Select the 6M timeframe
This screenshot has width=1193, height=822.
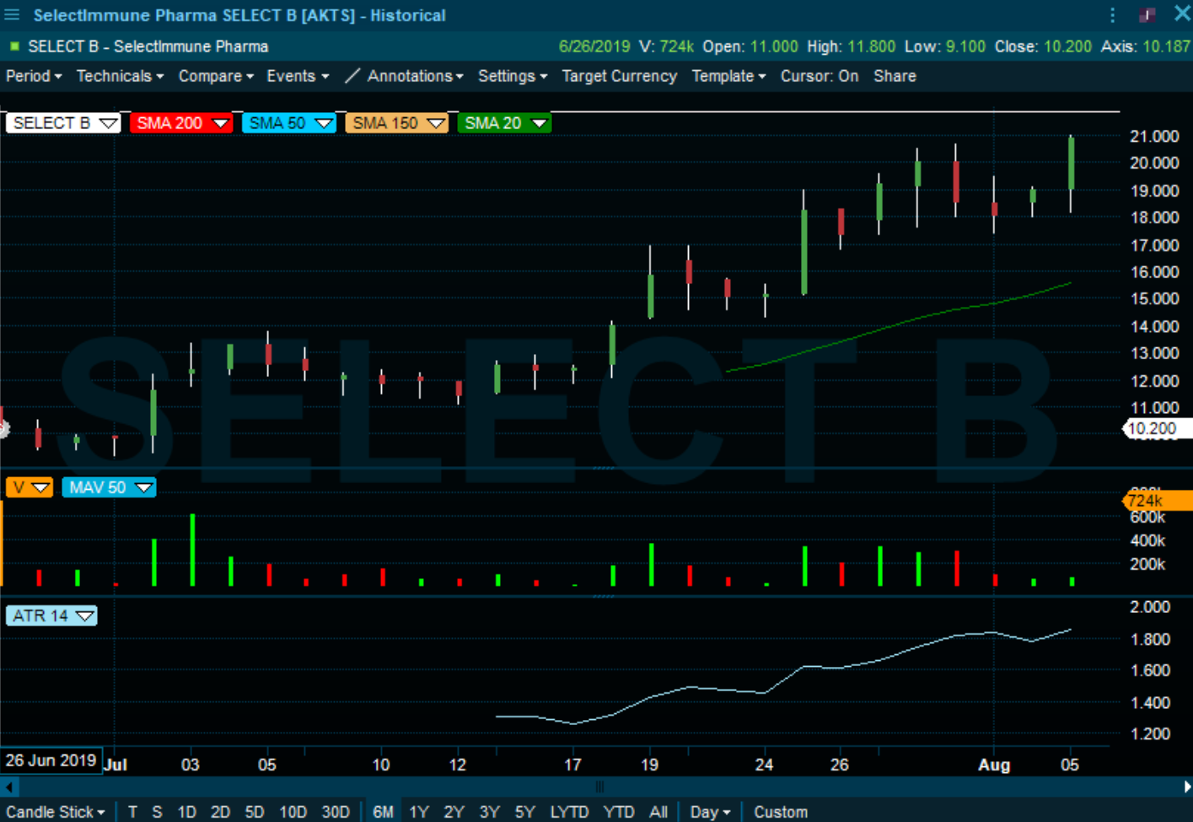tap(383, 812)
